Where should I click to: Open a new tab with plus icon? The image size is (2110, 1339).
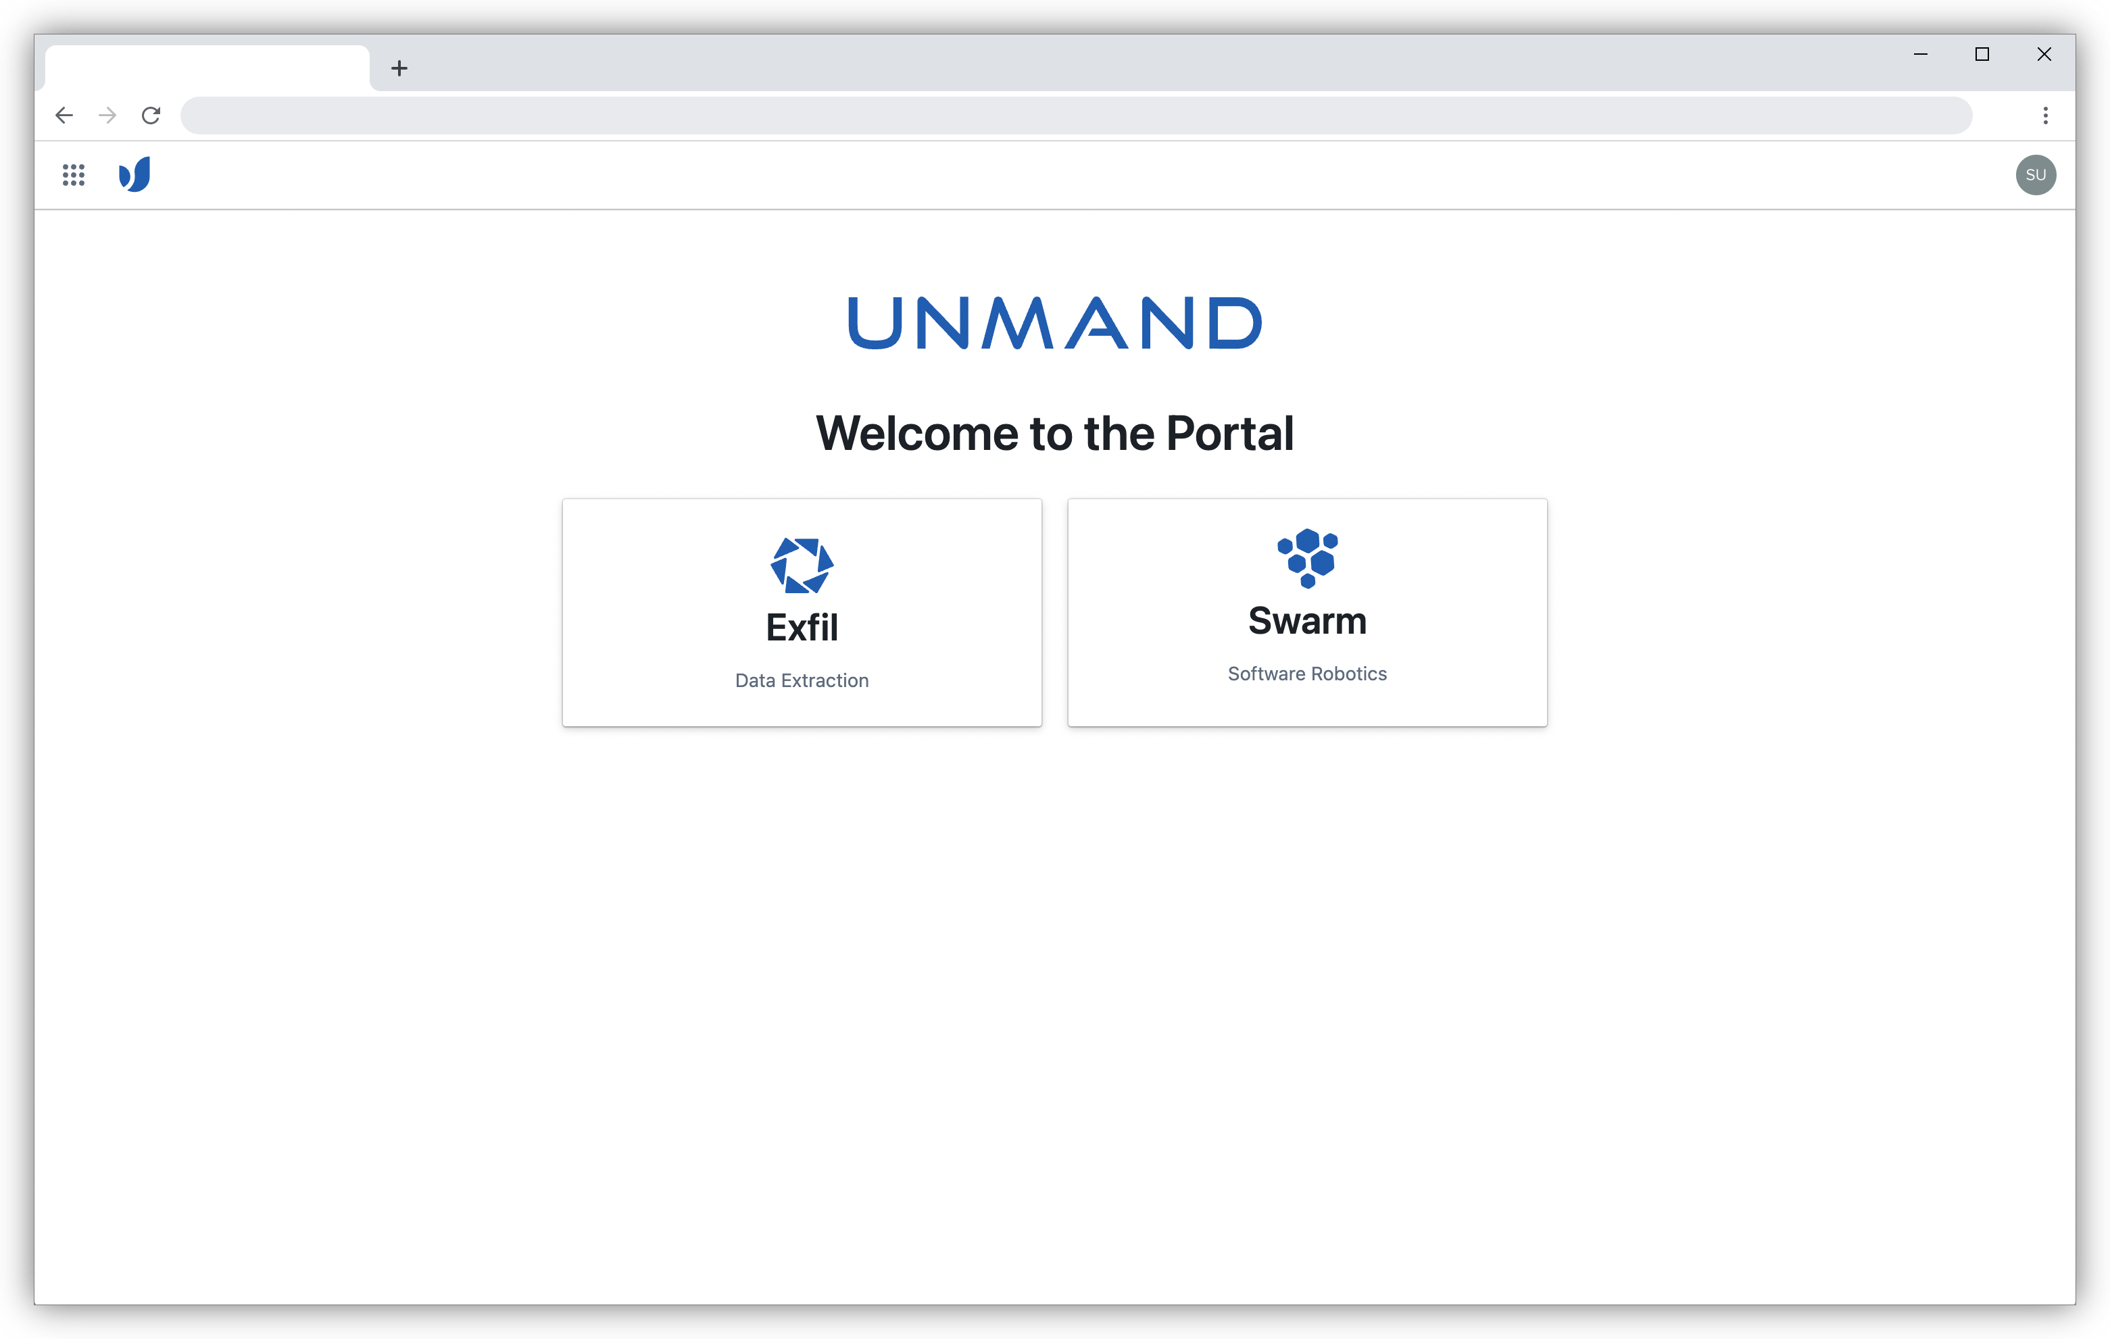tap(399, 68)
